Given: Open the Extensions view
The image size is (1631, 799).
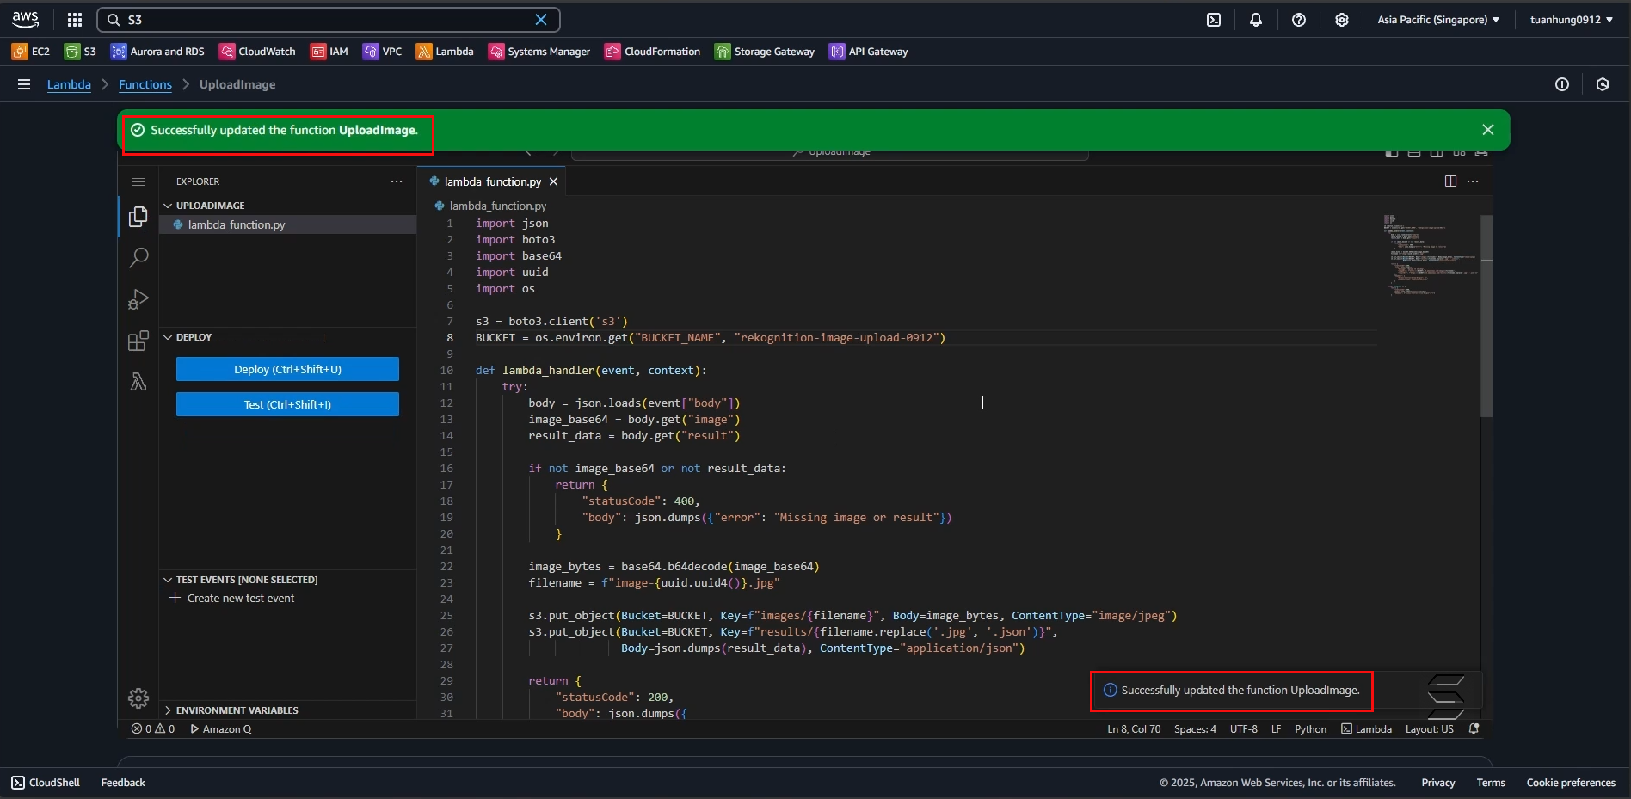Looking at the screenshot, I should point(138,341).
